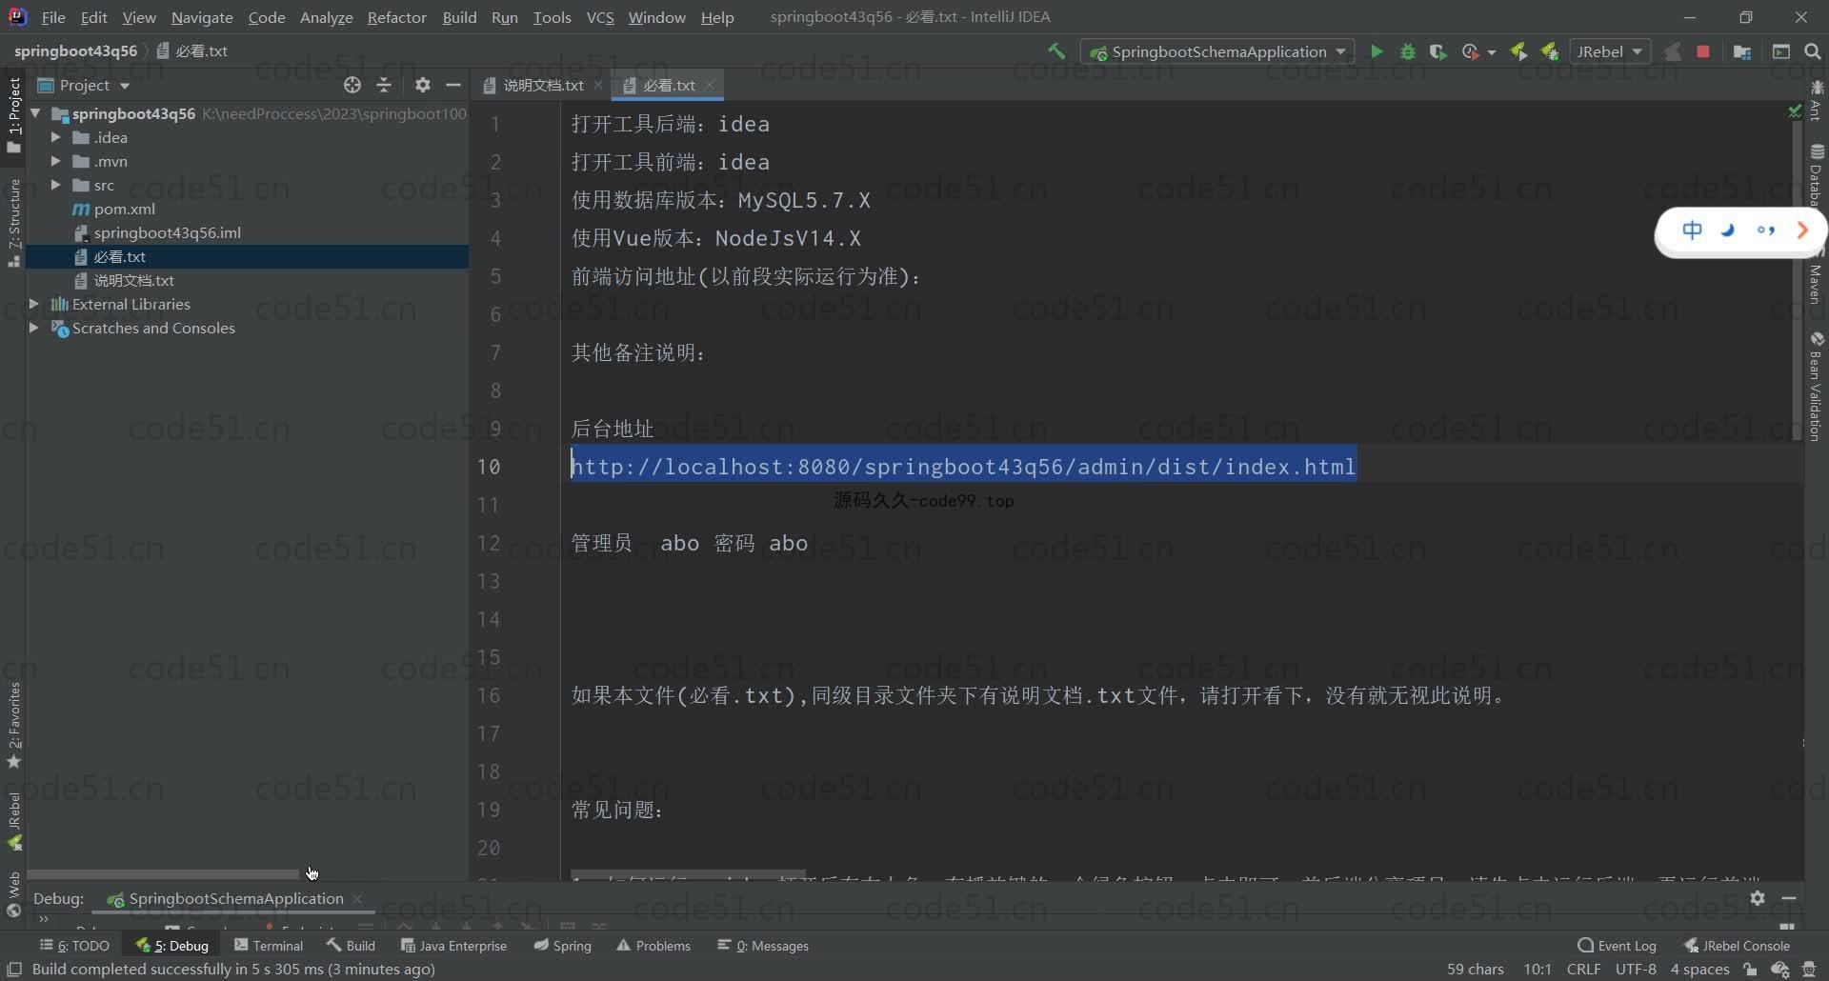Toggle read-only lock icon in status bar

click(1751, 969)
